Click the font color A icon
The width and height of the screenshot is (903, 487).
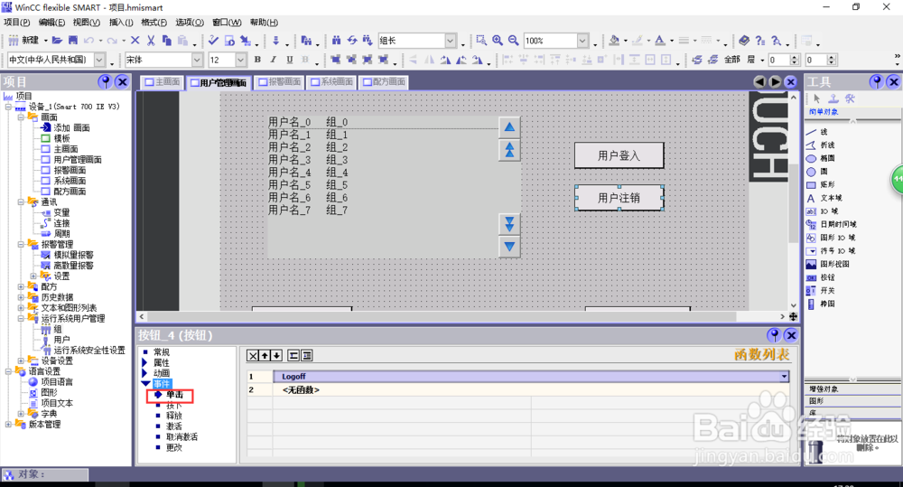pos(660,41)
